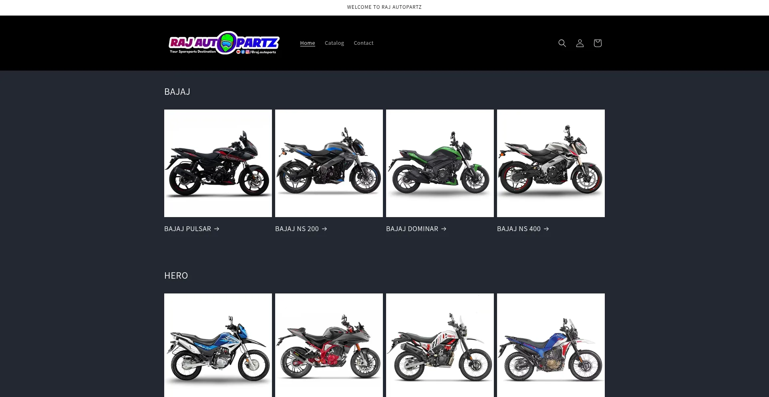Open the search magnifier icon
769x397 pixels.
pyautogui.click(x=562, y=43)
